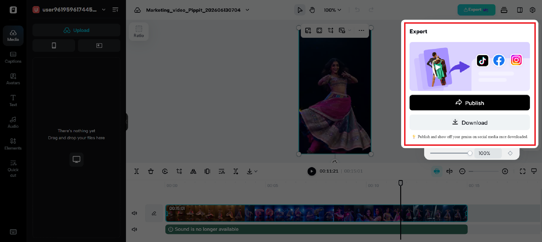
Task: Select upload from phone icon
Action: point(54,45)
